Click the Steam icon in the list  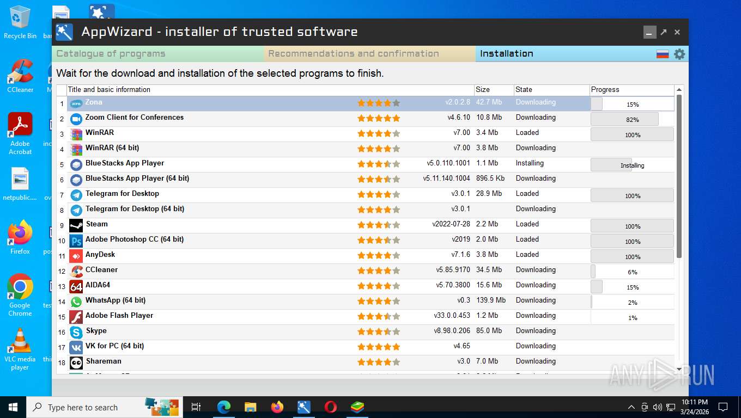76,225
